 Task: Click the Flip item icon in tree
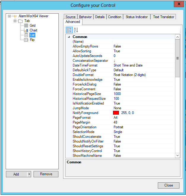pyautogui.click(x=26, y=40)
